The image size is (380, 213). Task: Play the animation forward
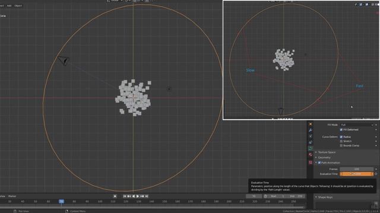pos(138,196)
